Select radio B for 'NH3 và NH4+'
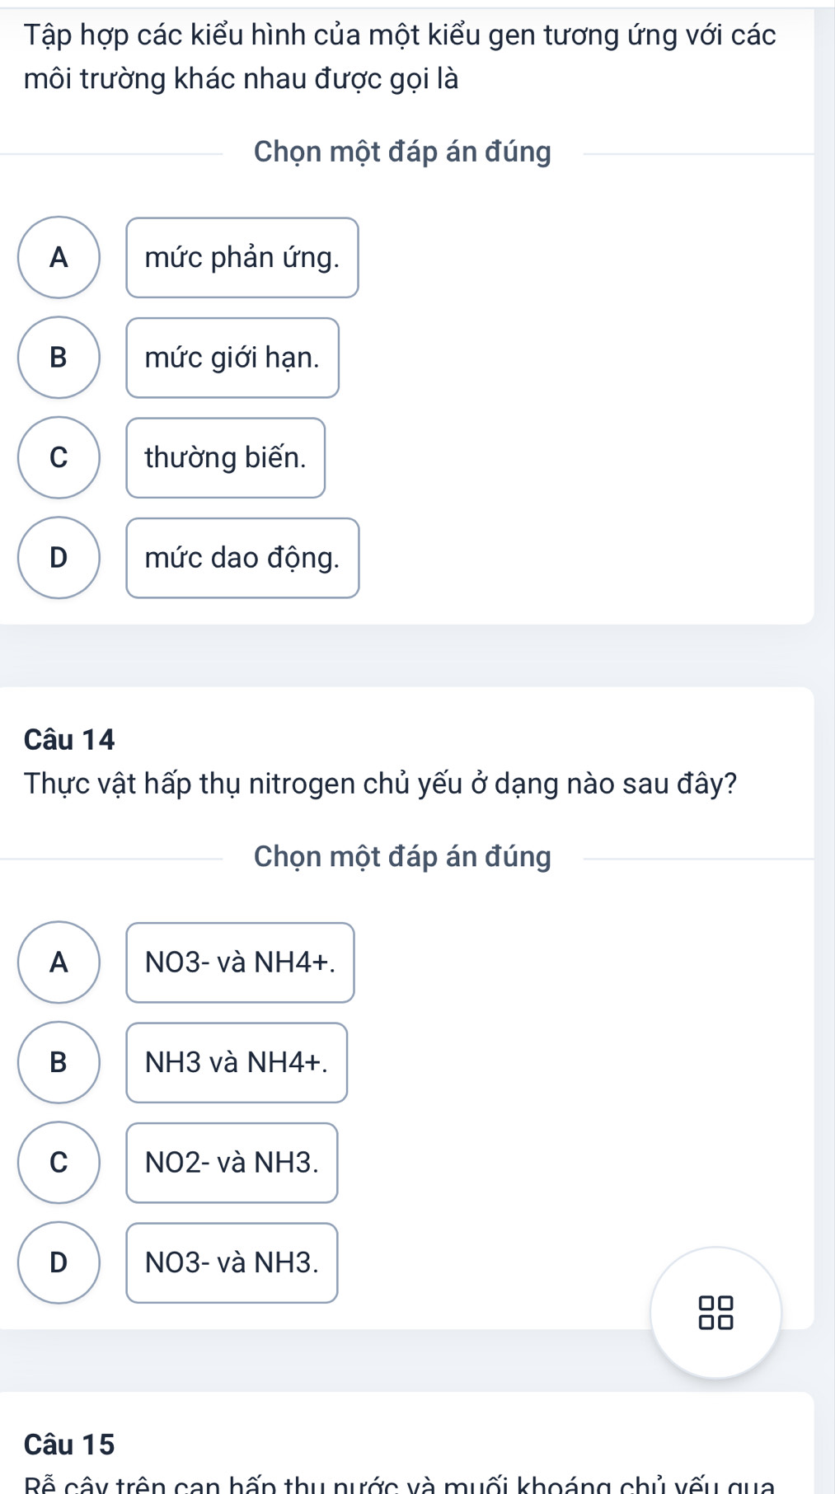 59,1062
